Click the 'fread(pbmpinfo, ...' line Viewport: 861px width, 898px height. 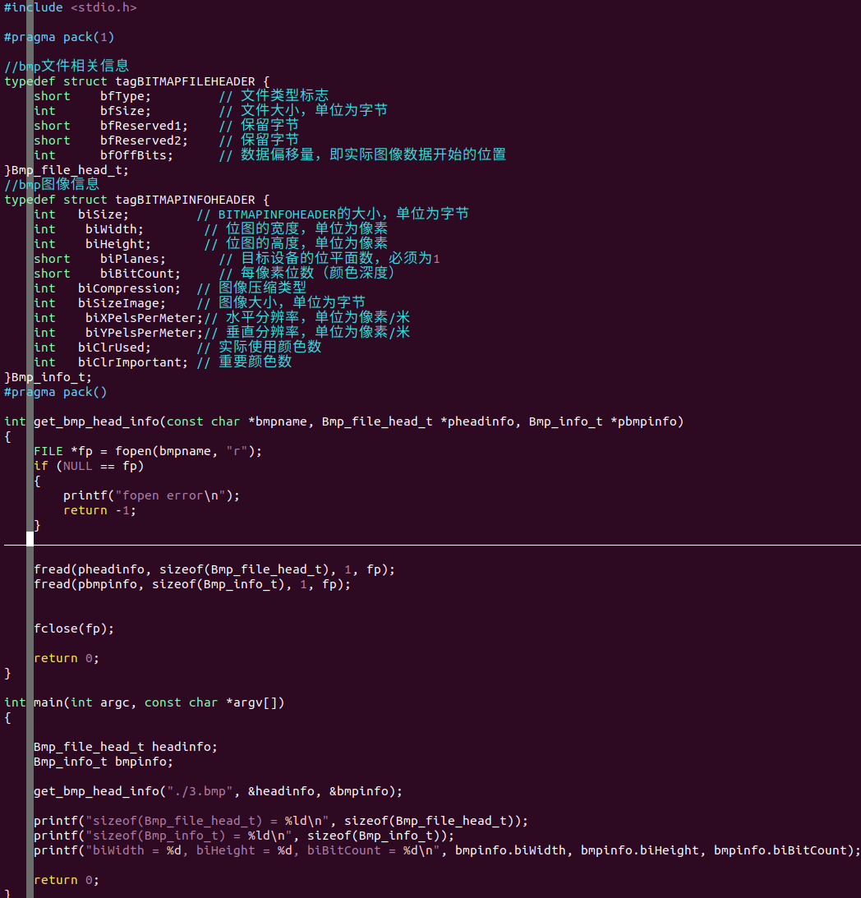[x=192, y=585]
